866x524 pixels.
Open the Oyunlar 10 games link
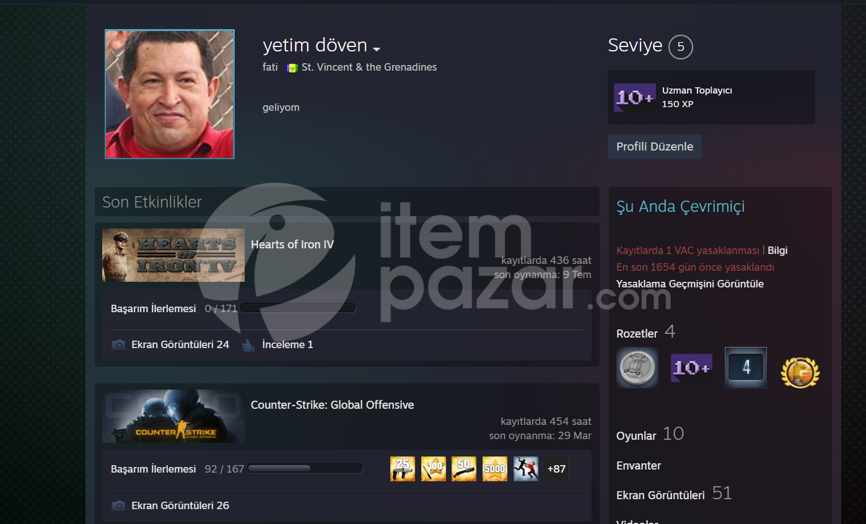[x=650, y=434]
